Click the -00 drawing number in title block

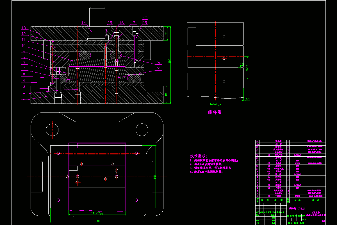323,221
